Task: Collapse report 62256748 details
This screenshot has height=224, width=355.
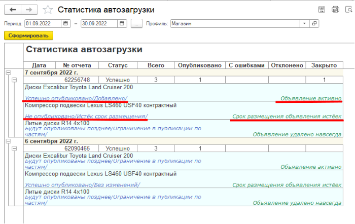Action: click(14, 80)
